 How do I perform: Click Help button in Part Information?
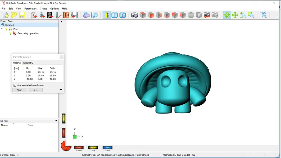pos(35,90)
